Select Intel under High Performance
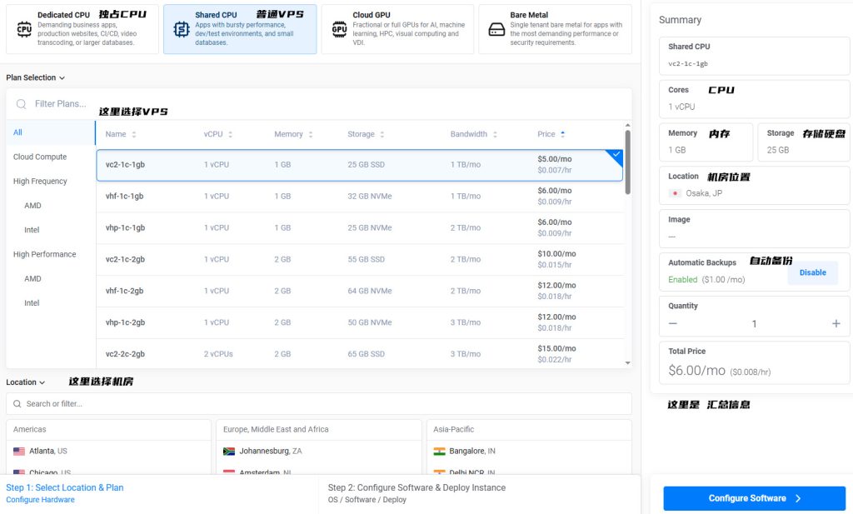The height and width of the screenshot is (514, 853). (32, 303)
